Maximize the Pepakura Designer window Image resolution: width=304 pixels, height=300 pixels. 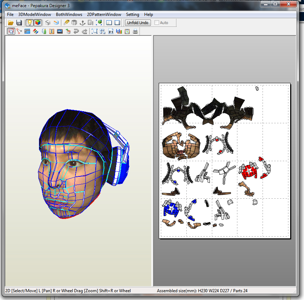(275, 4)
